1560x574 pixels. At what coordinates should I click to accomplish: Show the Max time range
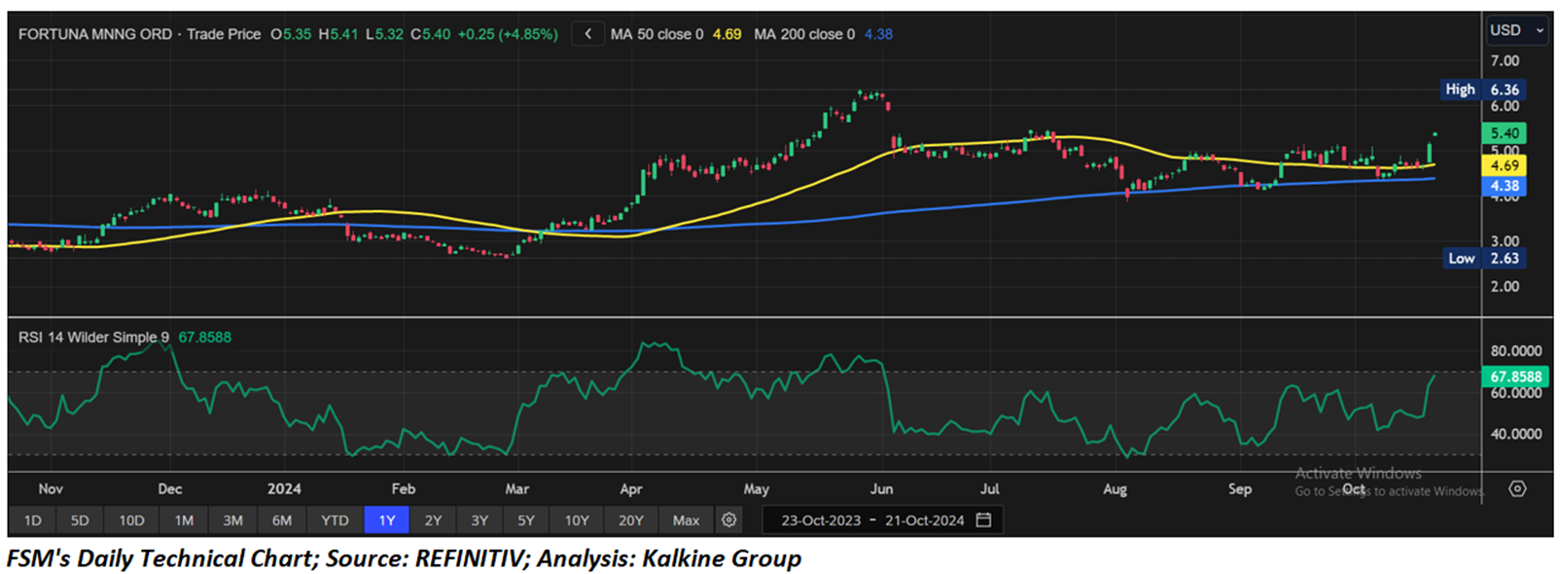click(686, 520)
